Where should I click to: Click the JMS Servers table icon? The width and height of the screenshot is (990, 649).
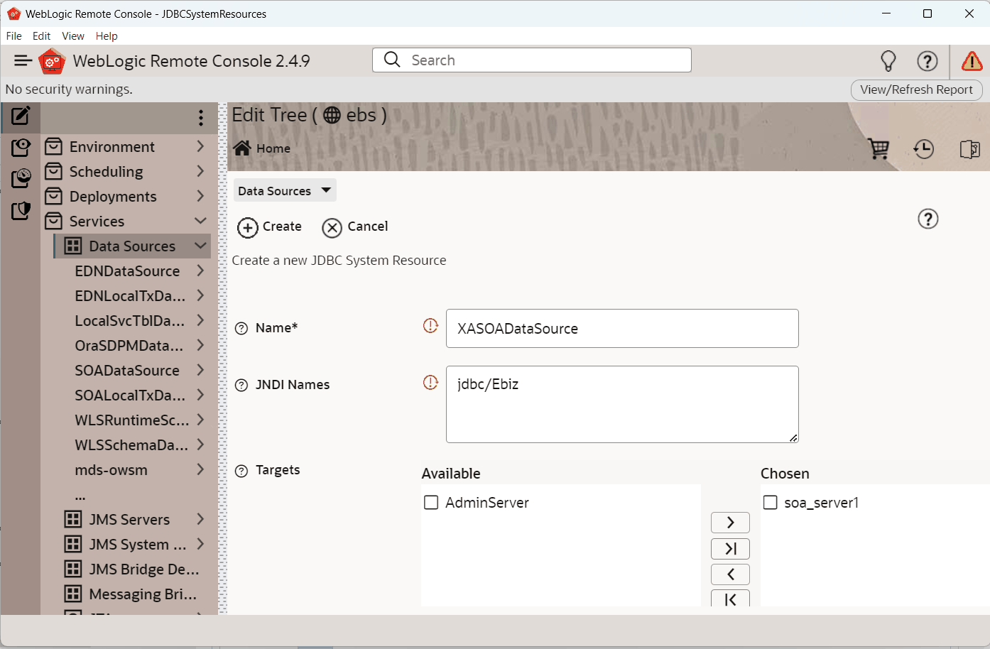point(72,519)
